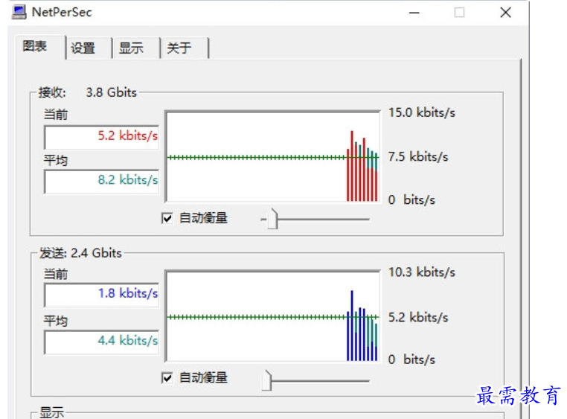Open the 设置 tab
Screen dimensions: 567x419
click(x=89, y=48)
